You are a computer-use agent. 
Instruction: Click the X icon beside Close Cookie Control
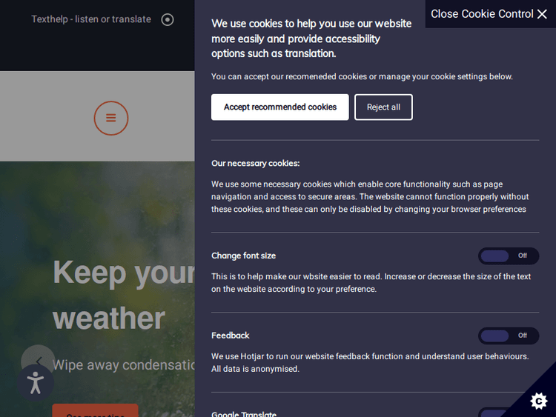(542, 14)
